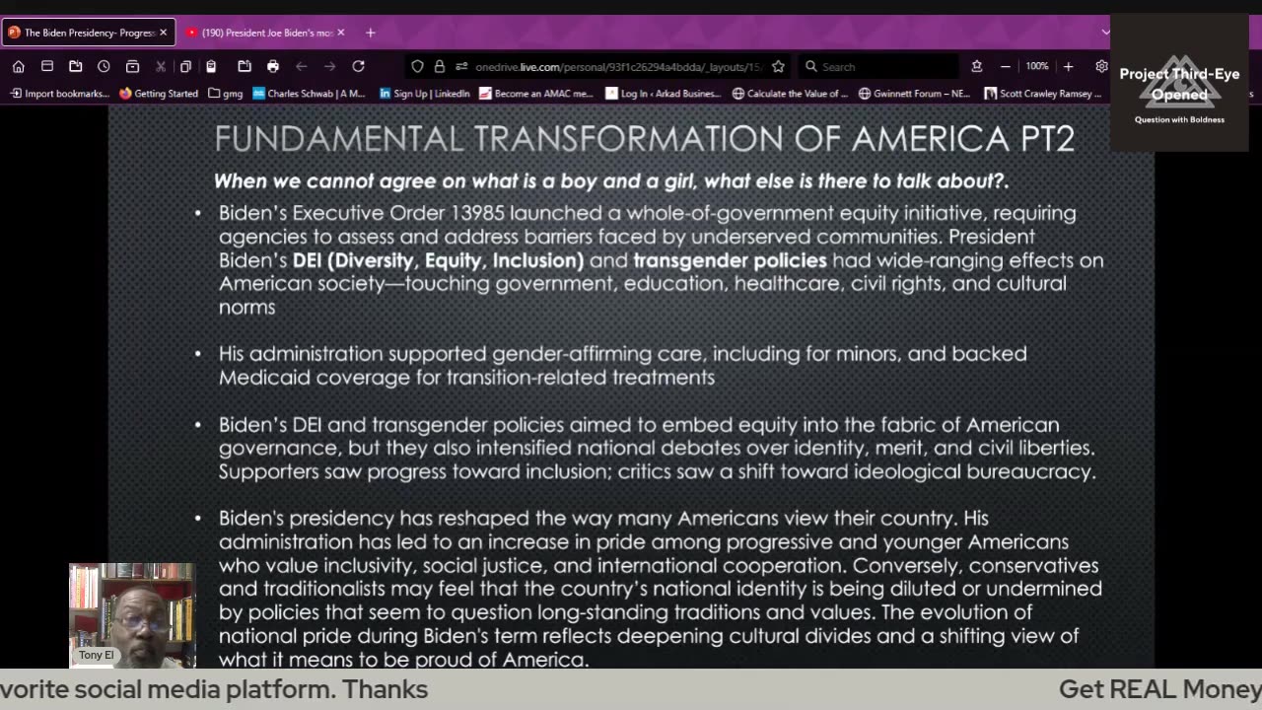Image resolution: width=1262 pixels, height=710 pixels.
Task: Click slide title Fundamental Transformation of America PT2
Action: [x=644, y=138]
